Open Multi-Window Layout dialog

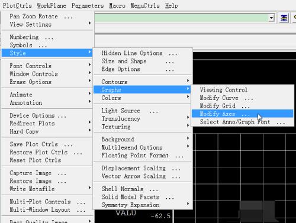pyautogui.click(x=47, y=210)
